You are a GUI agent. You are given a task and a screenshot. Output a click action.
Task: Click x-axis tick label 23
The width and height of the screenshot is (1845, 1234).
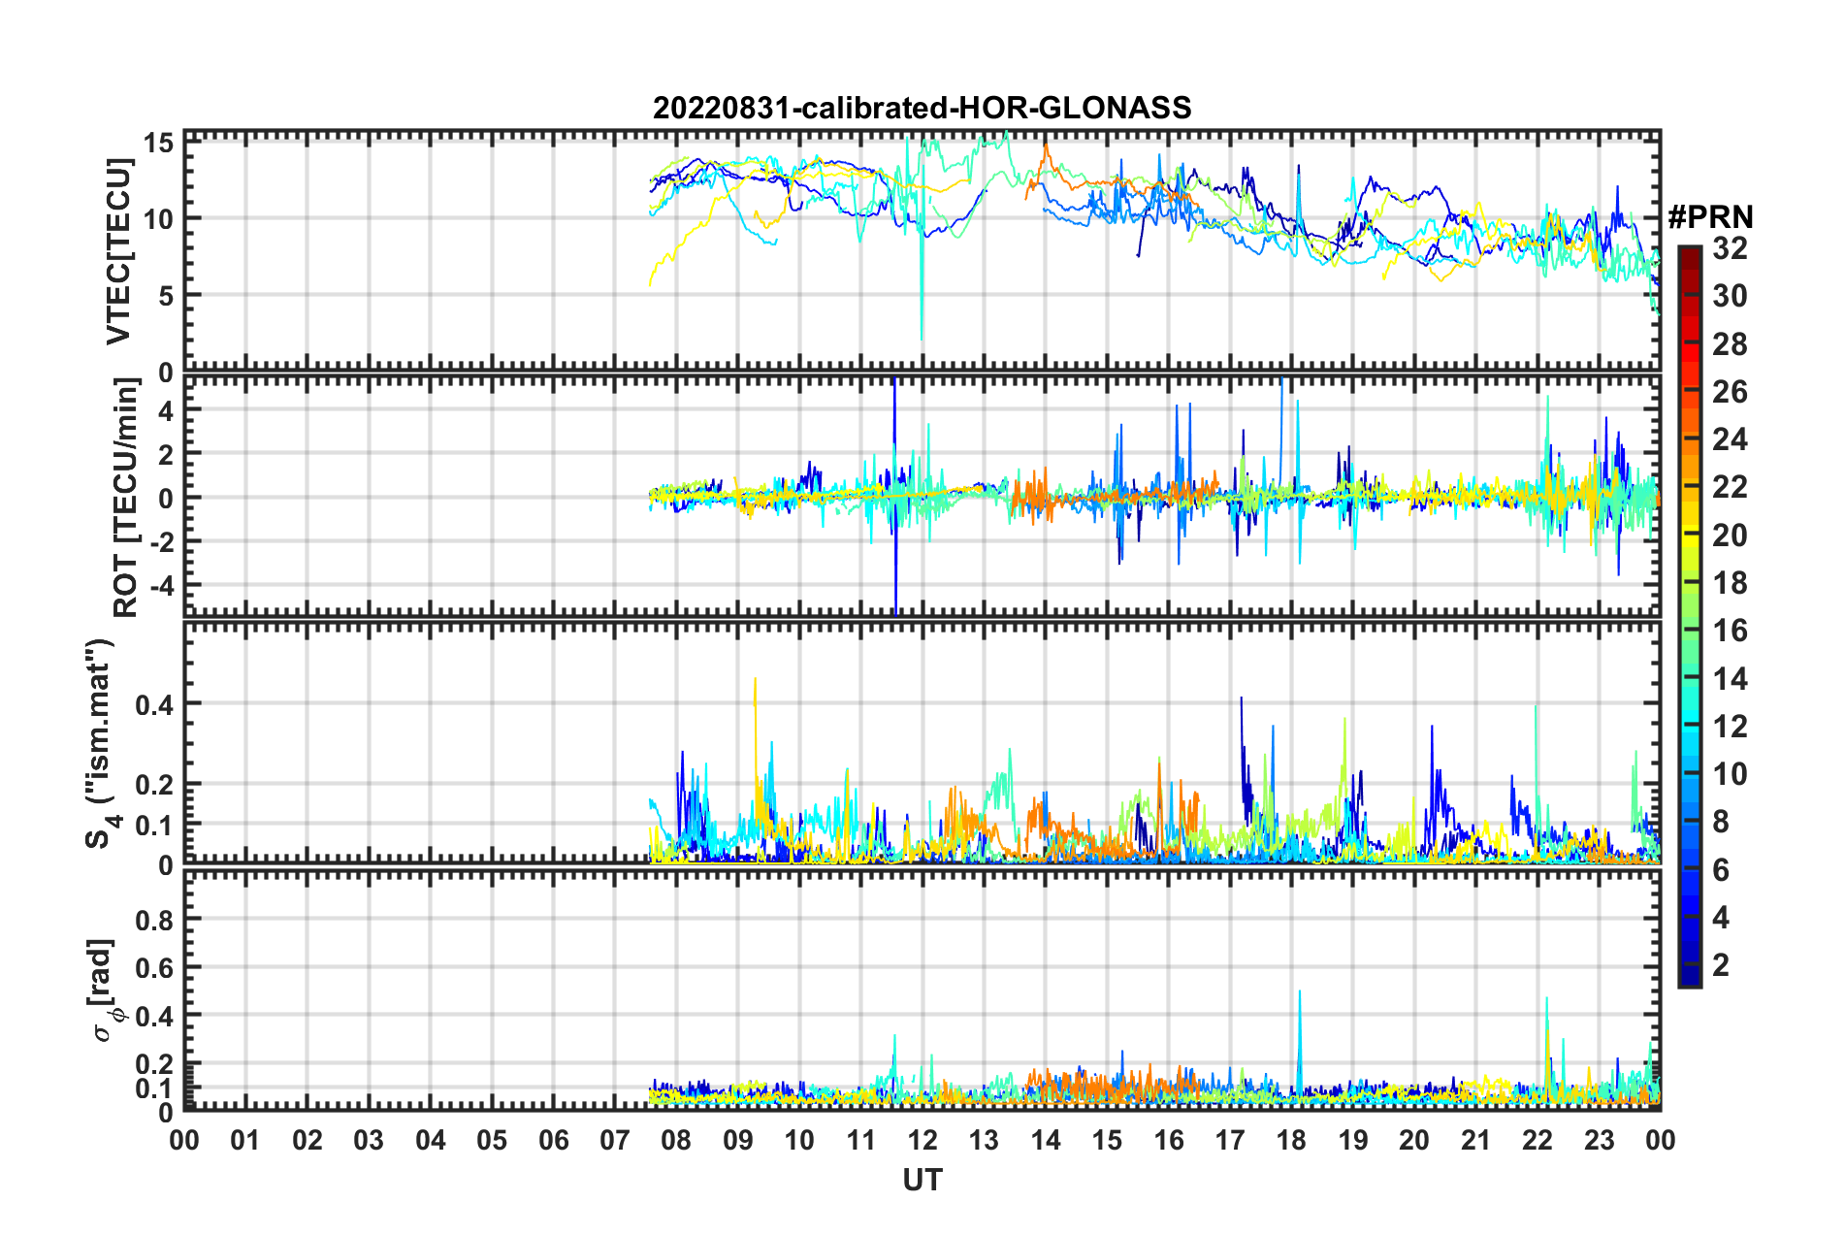[1599, 1140]
